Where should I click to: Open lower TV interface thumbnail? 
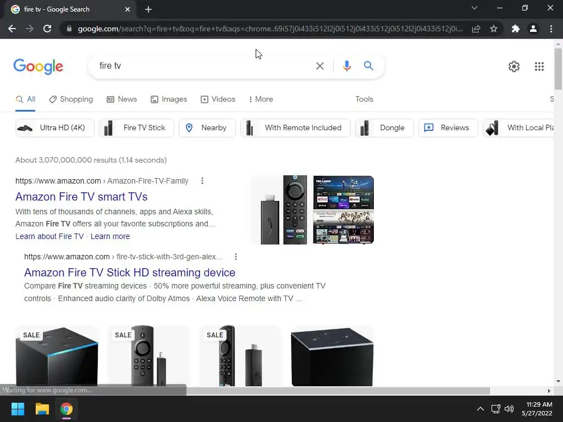(344, 227)
